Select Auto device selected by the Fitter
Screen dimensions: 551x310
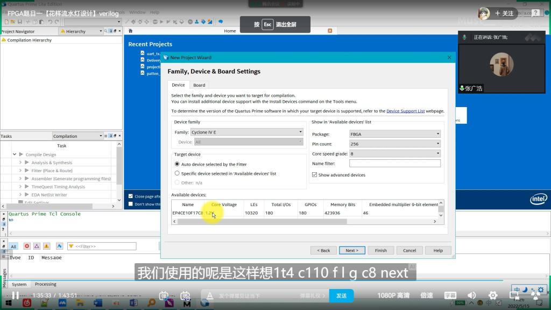[177, 164]
